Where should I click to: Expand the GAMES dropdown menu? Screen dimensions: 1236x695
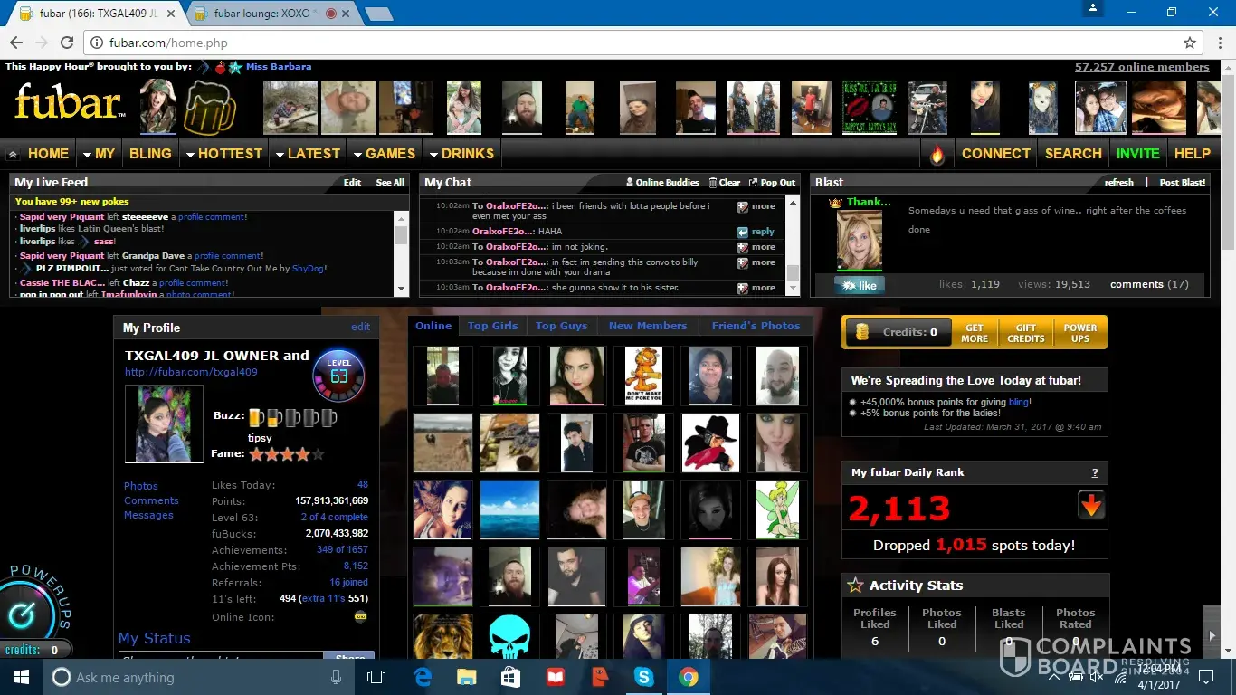click(x=384, y=154)
